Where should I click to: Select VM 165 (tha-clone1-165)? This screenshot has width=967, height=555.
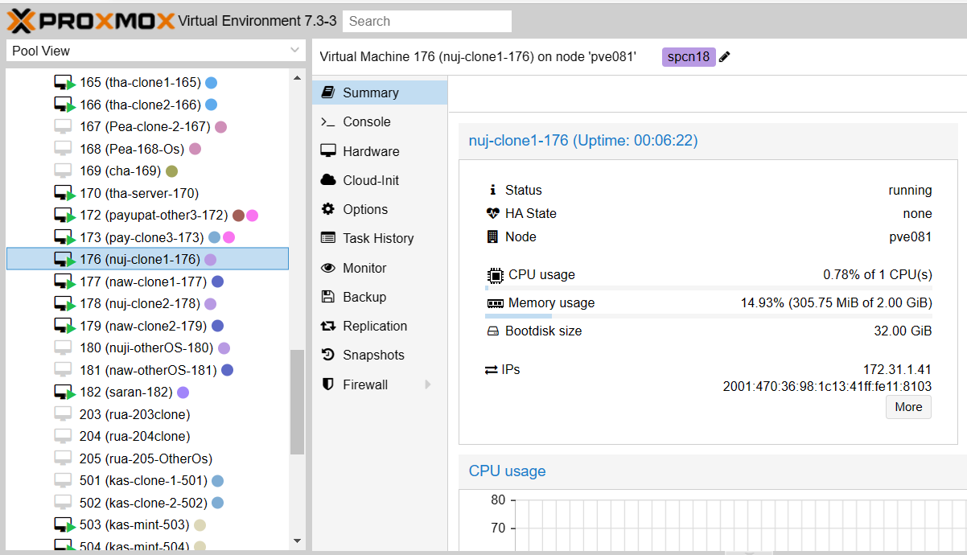(x=147, y=82)
